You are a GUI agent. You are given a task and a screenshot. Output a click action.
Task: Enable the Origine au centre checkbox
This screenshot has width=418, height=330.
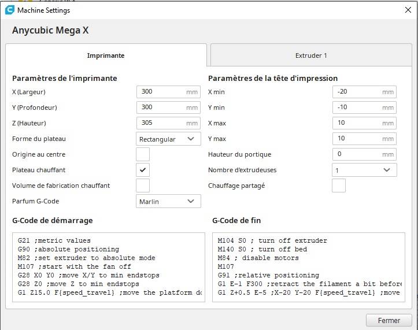click(143, 154)
